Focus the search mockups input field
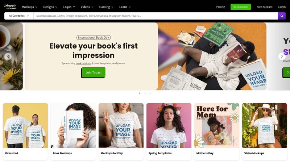 [x=156, y=16]
